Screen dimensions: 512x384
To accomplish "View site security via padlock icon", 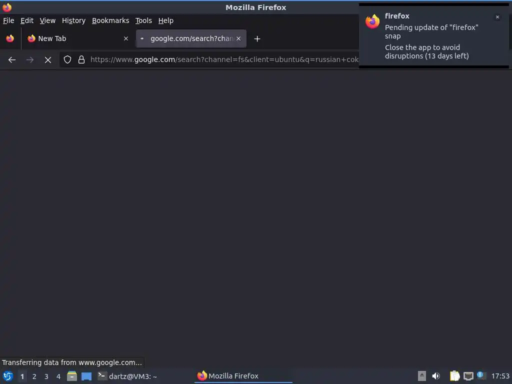I will tap(81, 59).
